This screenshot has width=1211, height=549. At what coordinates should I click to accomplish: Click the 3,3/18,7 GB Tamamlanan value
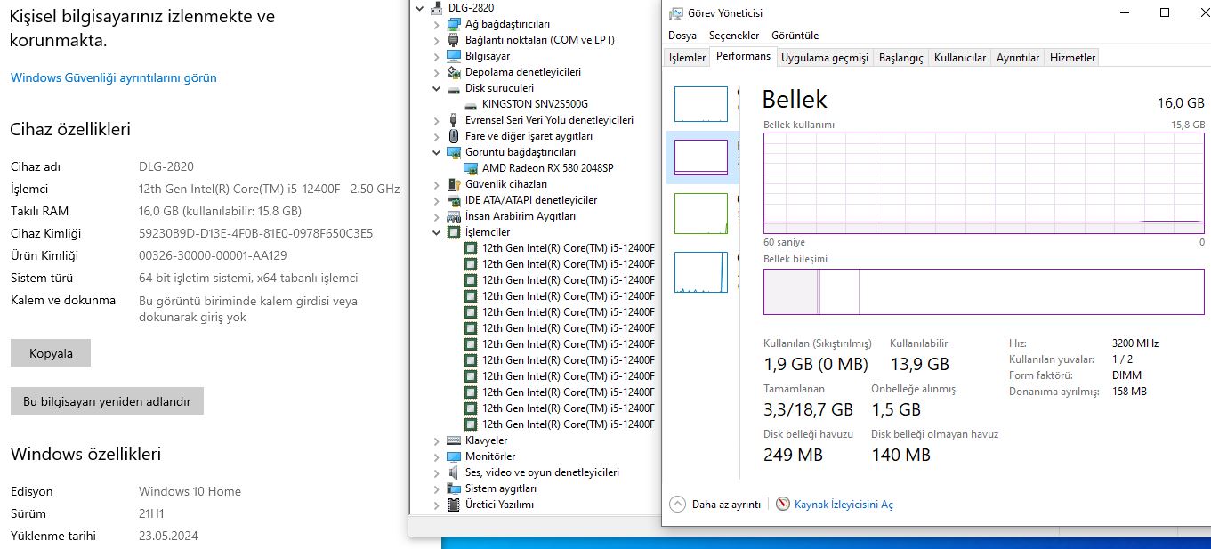809,409
